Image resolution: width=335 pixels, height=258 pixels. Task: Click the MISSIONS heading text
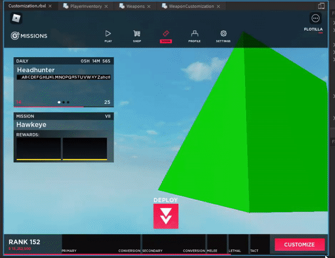coord(33,36)
